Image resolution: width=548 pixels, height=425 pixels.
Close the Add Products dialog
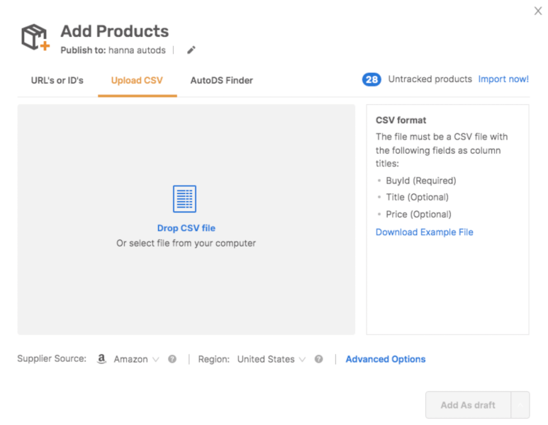pos(538,11)
